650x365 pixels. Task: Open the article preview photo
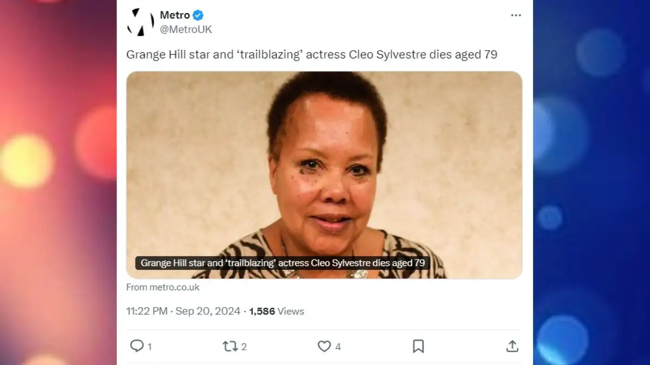coord(324,162)
